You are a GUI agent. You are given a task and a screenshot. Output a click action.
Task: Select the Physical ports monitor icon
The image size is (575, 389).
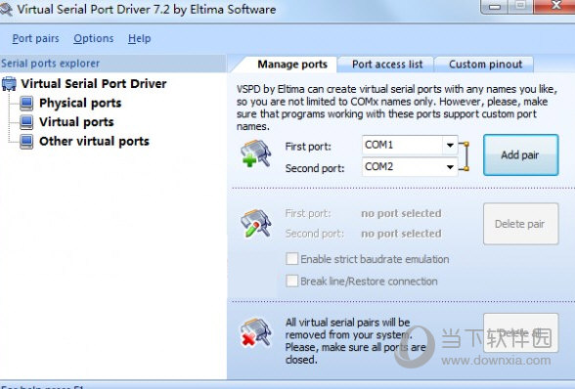coord(26,103)
